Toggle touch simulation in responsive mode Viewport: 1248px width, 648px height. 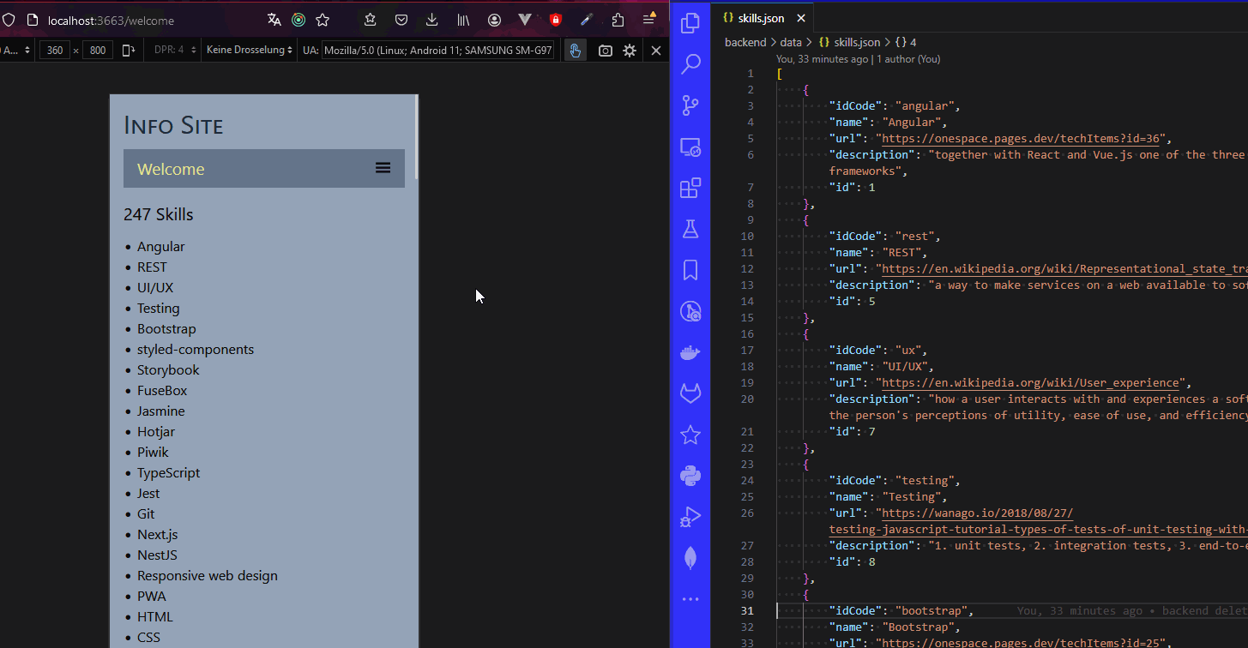pyautogui.click(x=575, y=51)
